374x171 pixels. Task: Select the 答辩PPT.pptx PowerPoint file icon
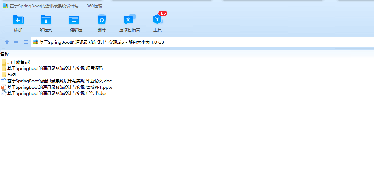click(x=3, y=87)
